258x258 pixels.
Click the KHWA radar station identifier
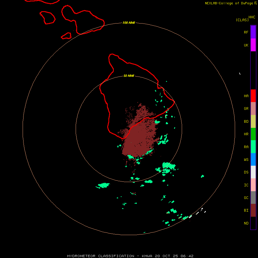147,256
